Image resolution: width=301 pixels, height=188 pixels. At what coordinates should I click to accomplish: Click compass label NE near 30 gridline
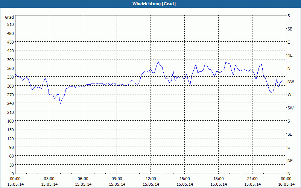coord(290,161)
